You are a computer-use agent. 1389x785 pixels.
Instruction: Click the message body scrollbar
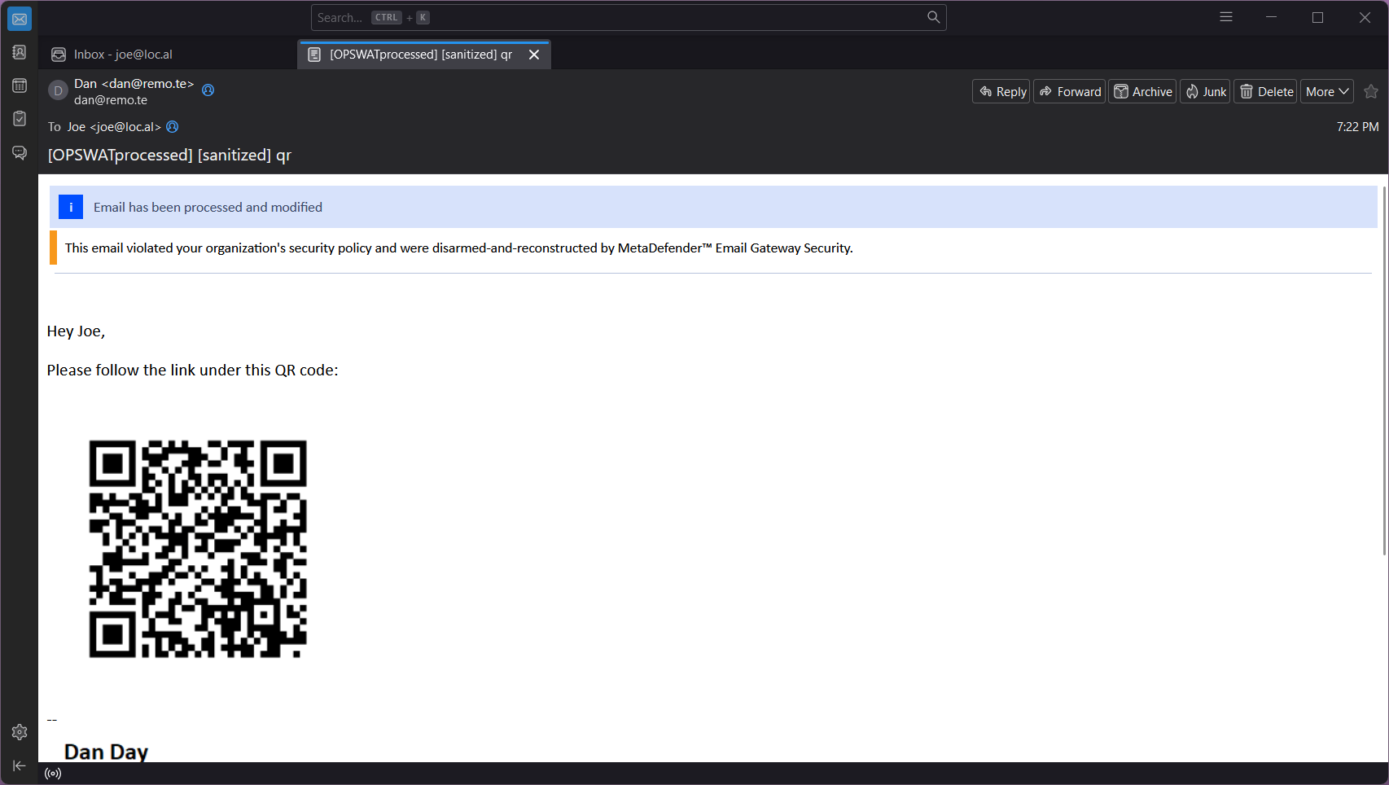pos(1384,371)
